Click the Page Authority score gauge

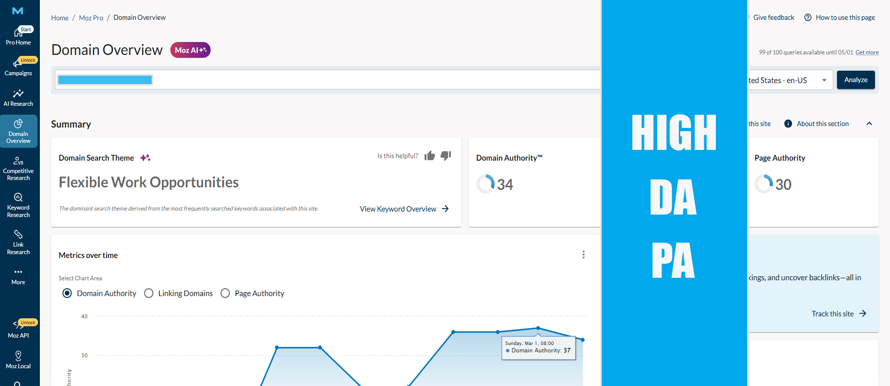[764, 184]
